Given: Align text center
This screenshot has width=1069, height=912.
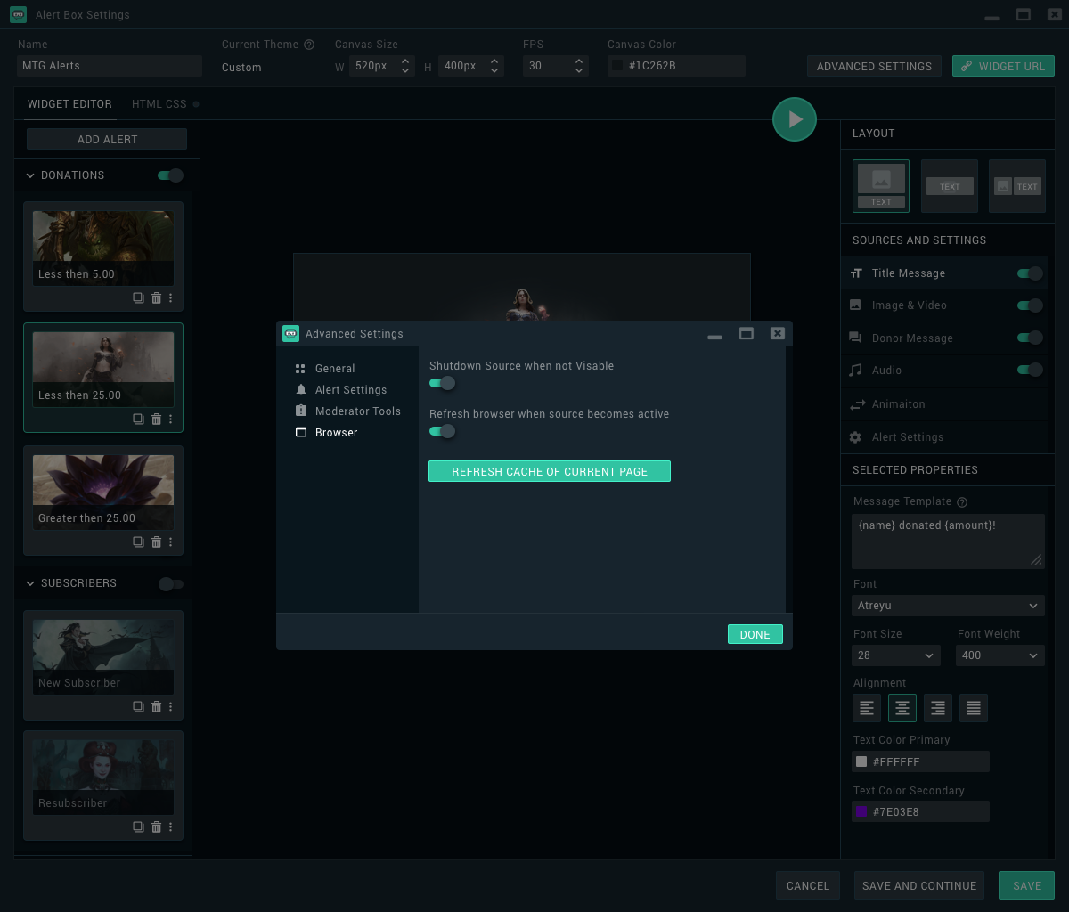Looking at the screenshot, I should pyautogui.click(x=902, y=708).
